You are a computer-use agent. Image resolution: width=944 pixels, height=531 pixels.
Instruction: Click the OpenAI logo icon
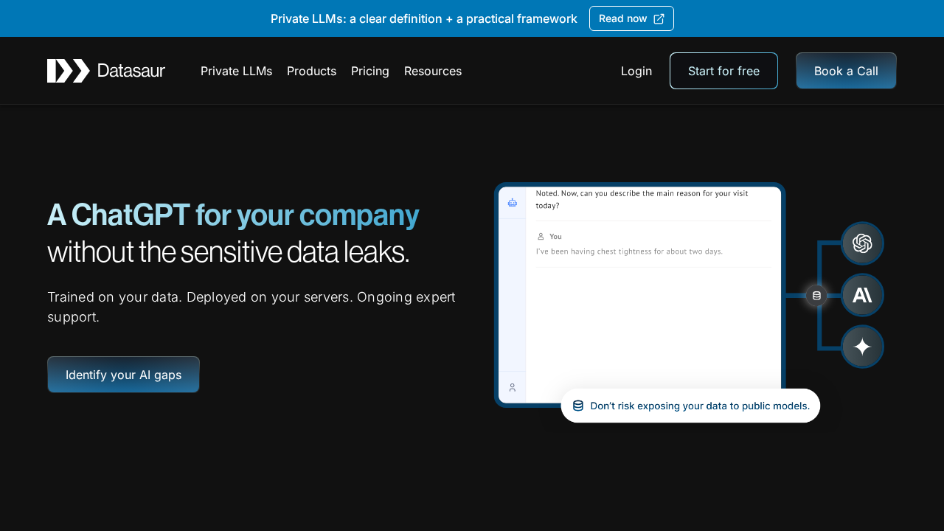(861, 243)
